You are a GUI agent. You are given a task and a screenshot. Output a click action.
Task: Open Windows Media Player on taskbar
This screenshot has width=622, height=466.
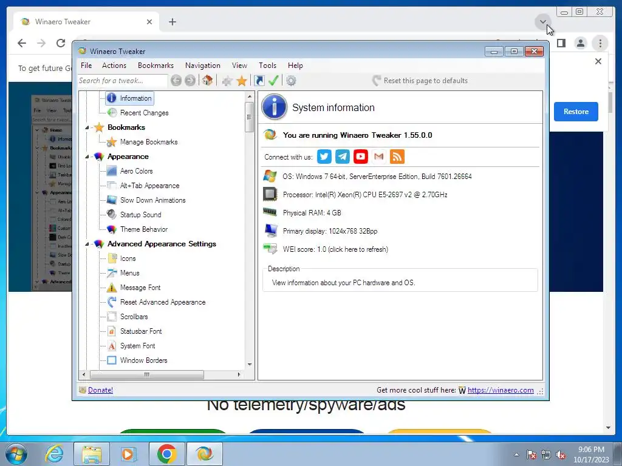tap(129, 454)
